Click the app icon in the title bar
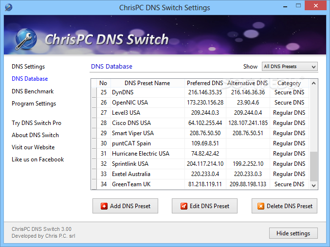This screenshot has width=330, height=247. click(x=9, y=7)
